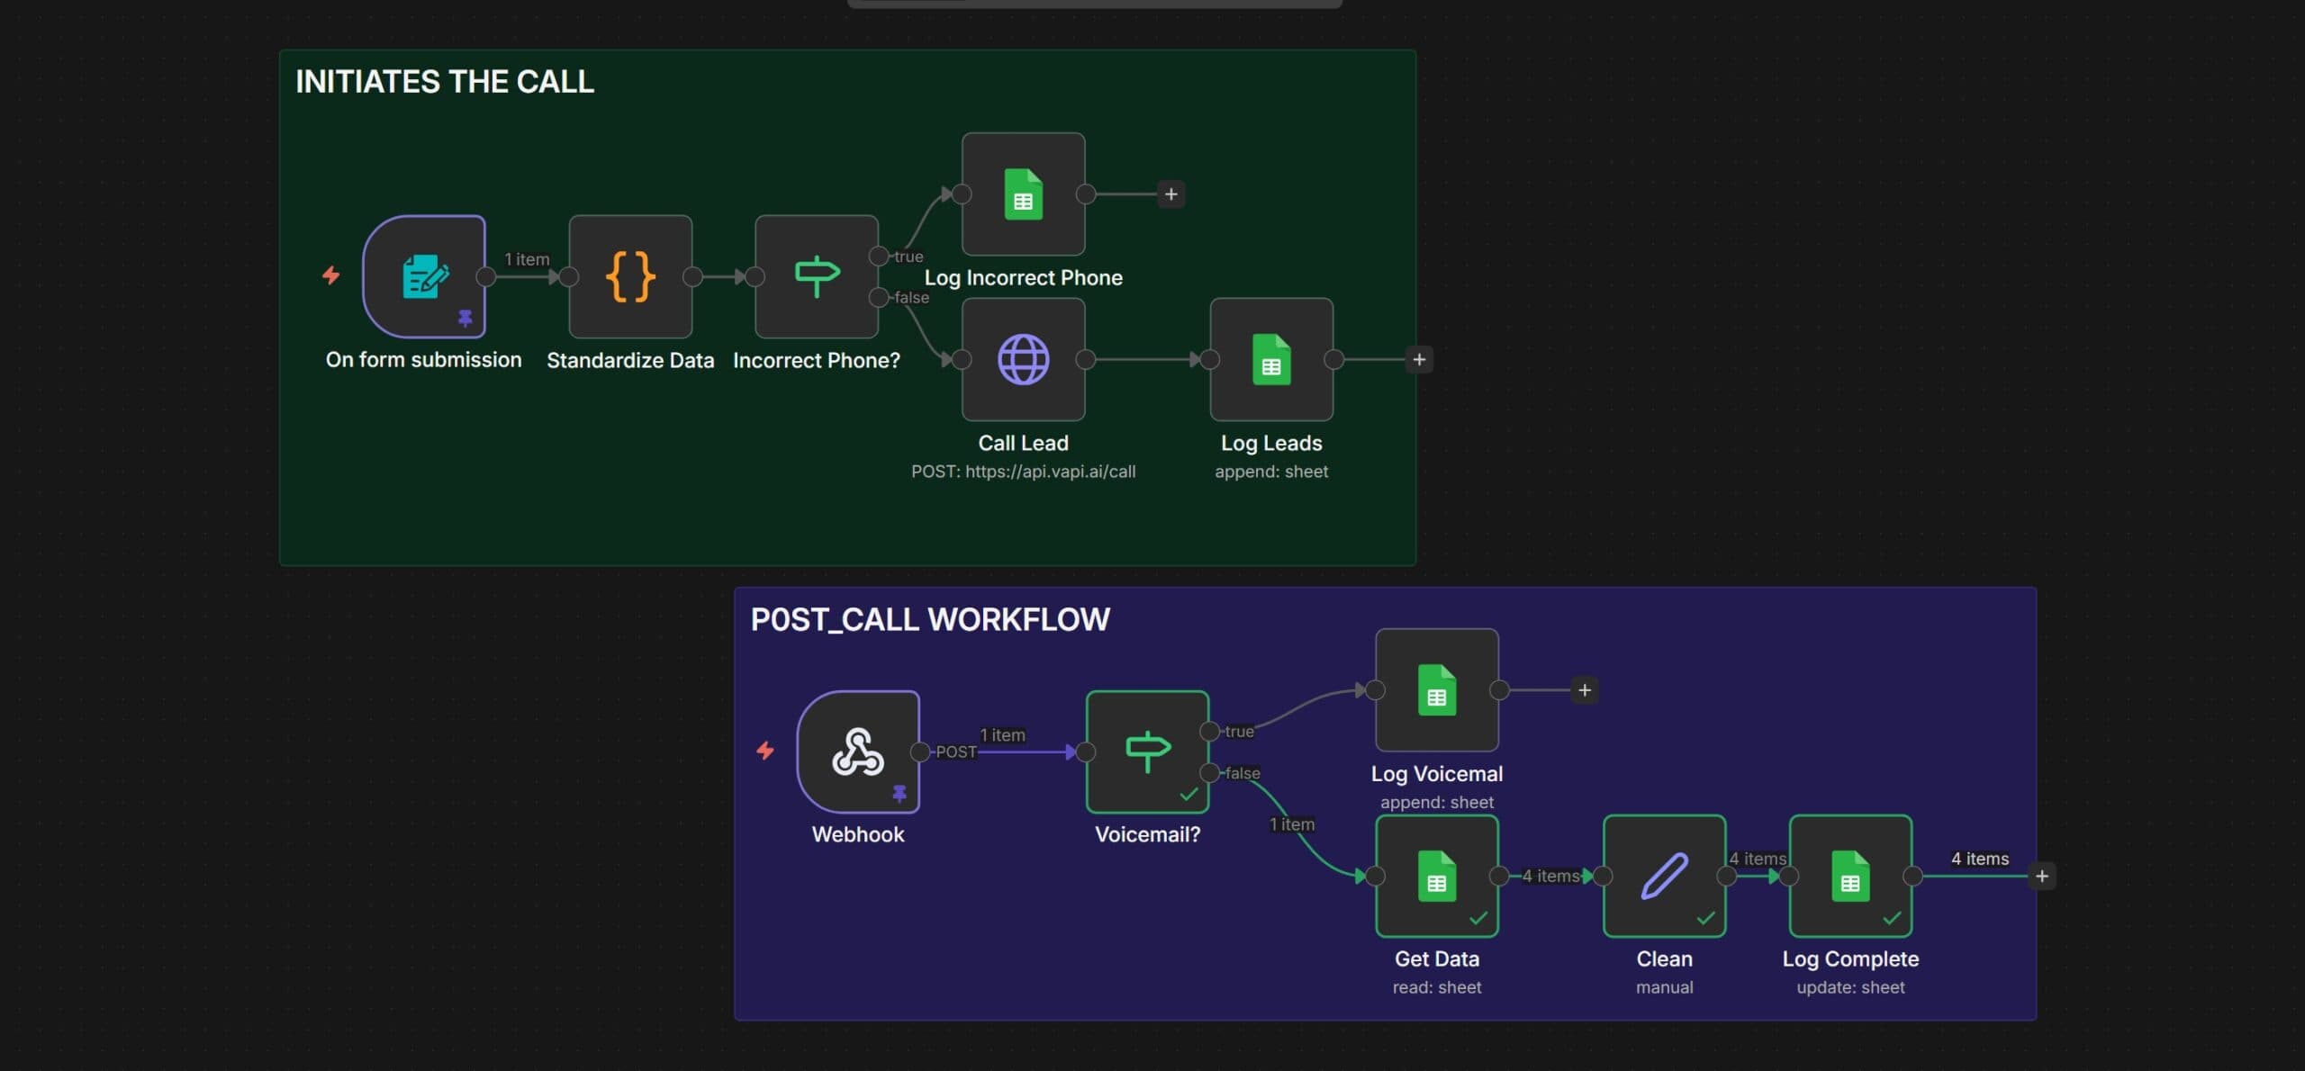The height and width of the screenshot is (1071, 2305).
Task: Select the Call Lead HTTP request node
Action: click(x=1023, y=359)
